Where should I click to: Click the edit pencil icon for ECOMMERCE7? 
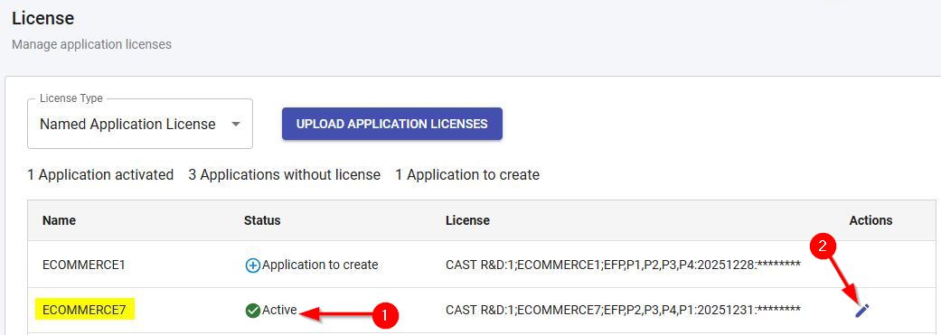click(861, 310)
